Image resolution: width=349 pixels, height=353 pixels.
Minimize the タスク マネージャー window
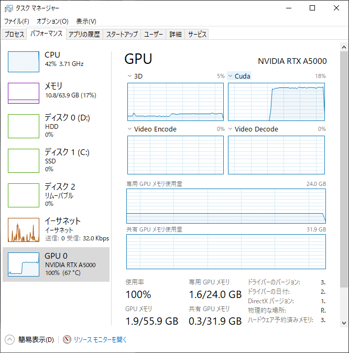click(289, 8)
